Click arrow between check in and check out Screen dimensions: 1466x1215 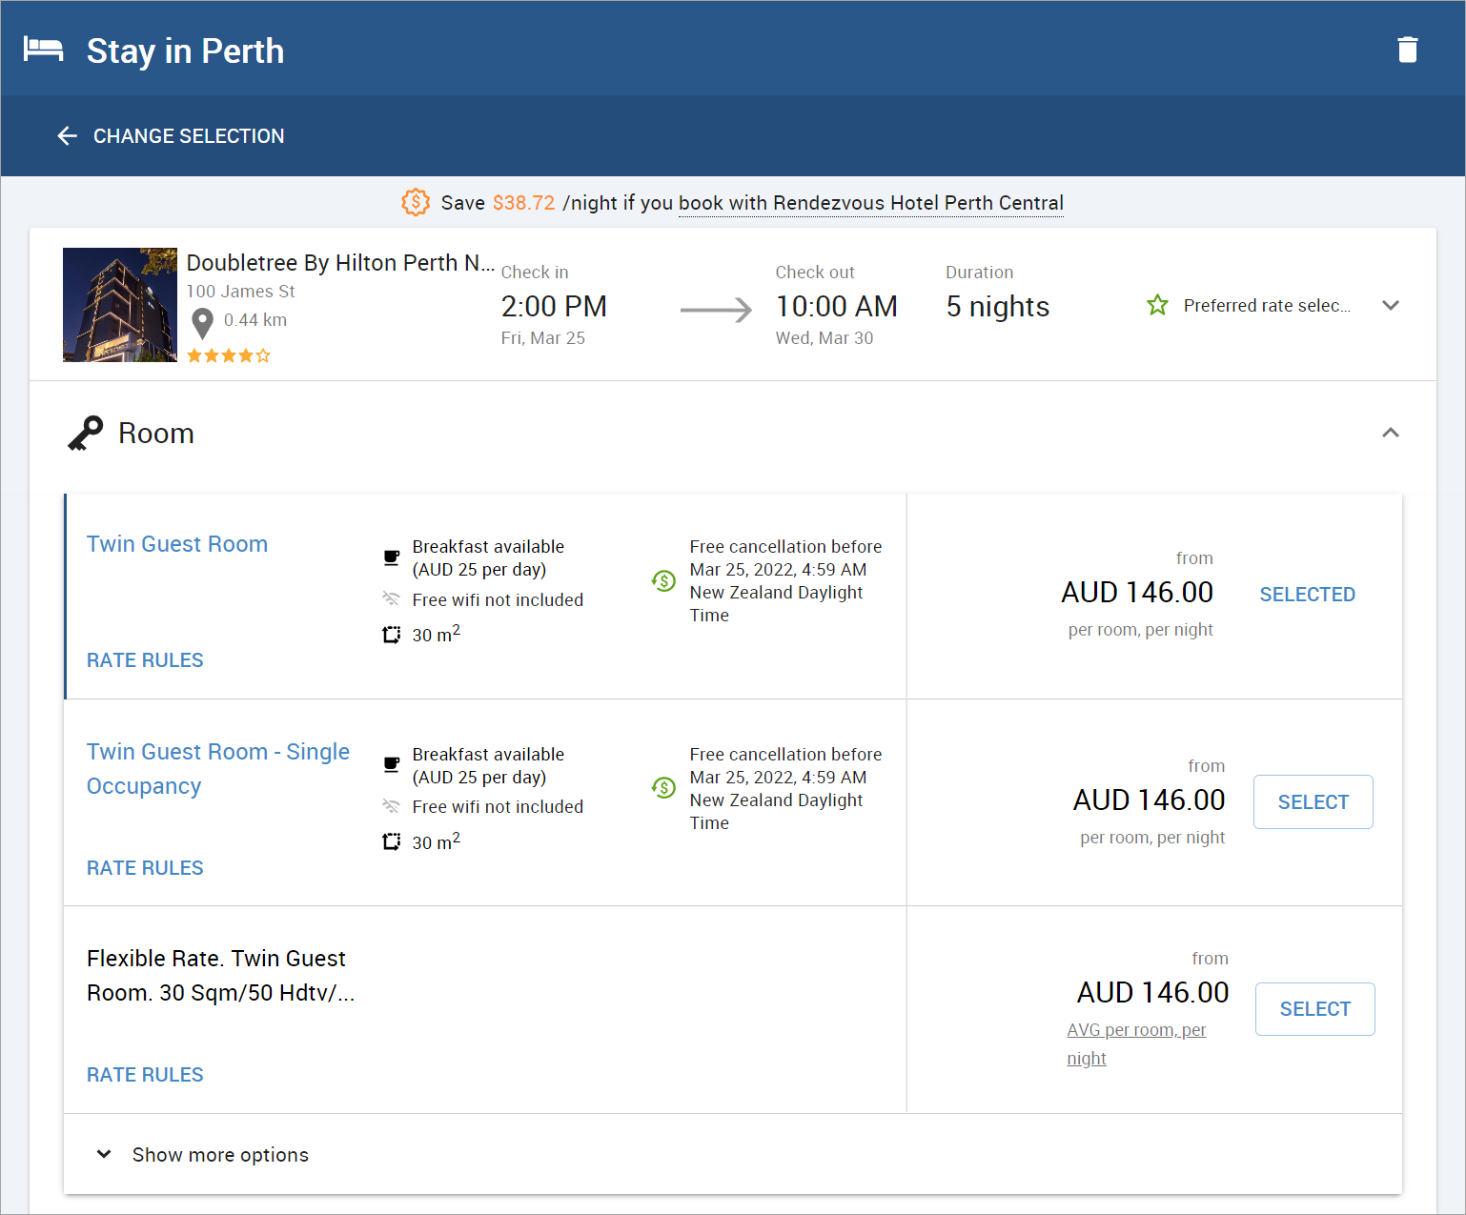716,310
